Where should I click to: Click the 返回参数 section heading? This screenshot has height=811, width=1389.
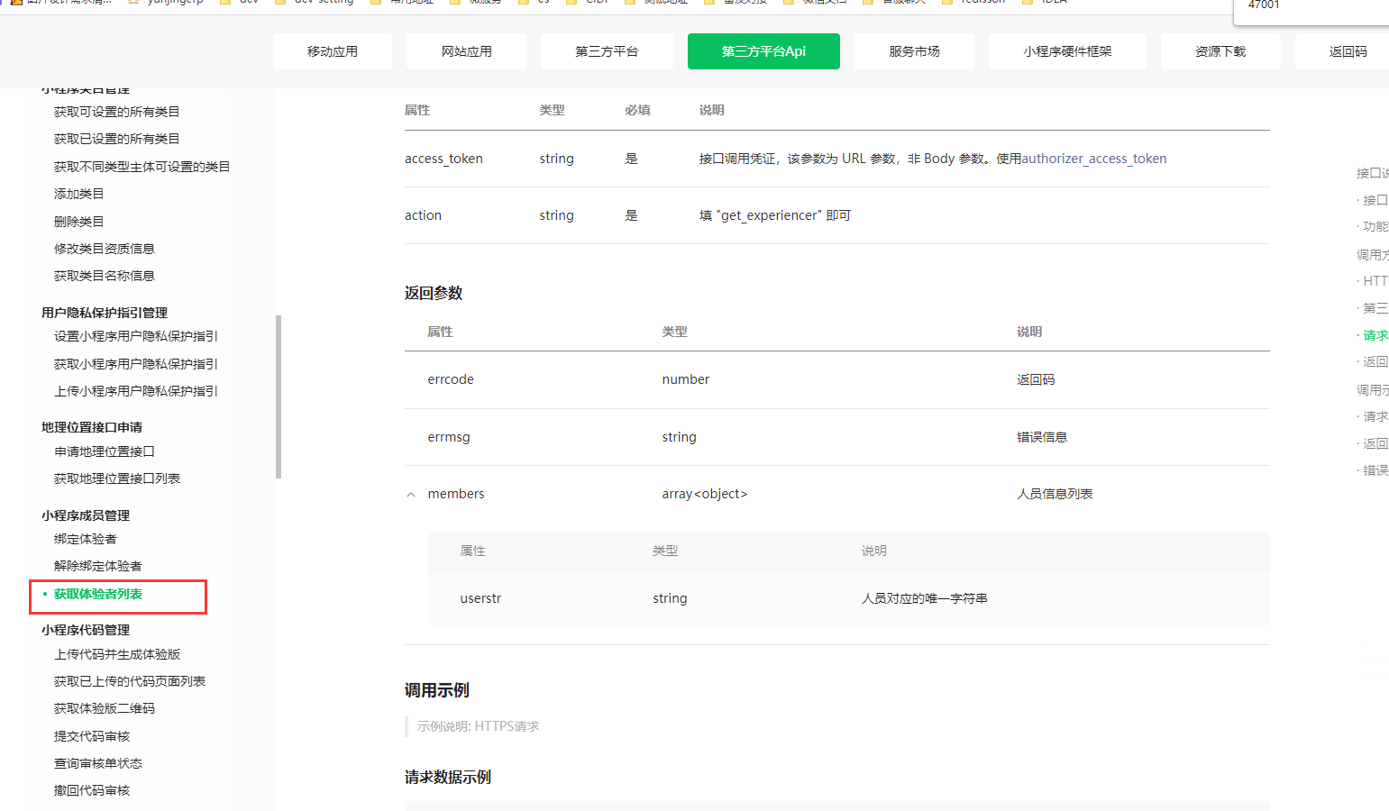click(x=434, y=293)
